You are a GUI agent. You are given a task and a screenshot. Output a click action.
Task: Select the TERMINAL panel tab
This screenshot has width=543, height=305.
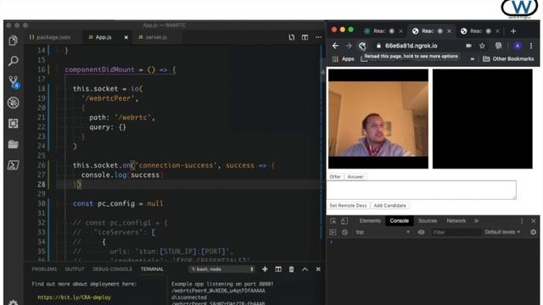(152, 269)
